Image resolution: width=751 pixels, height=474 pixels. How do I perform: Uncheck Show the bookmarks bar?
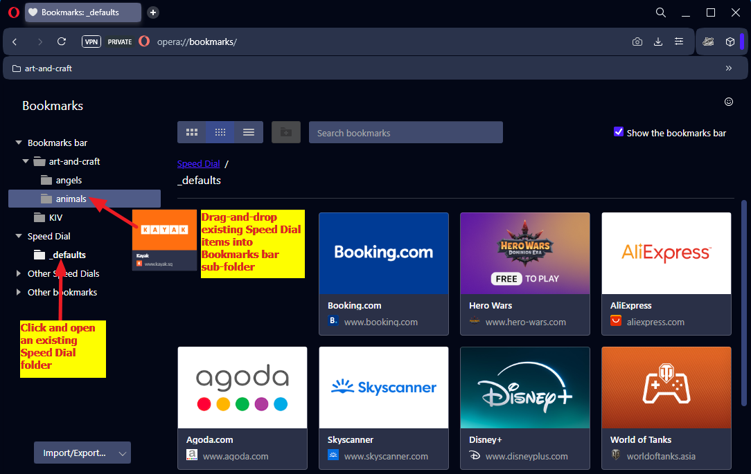point(619,132)
